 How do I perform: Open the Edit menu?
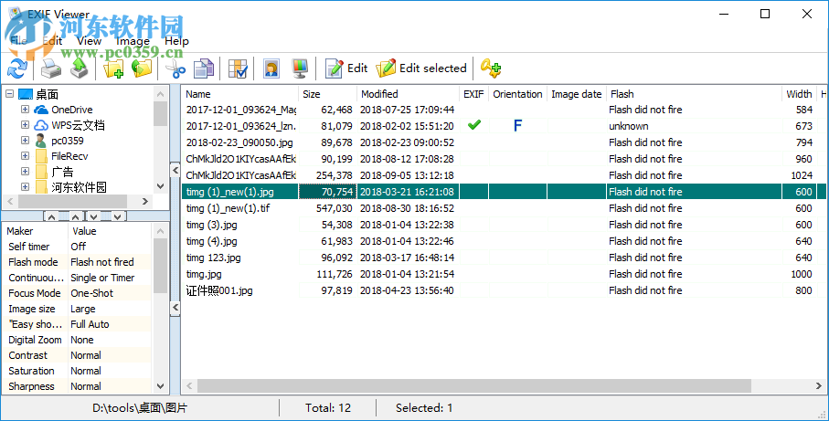52,41
